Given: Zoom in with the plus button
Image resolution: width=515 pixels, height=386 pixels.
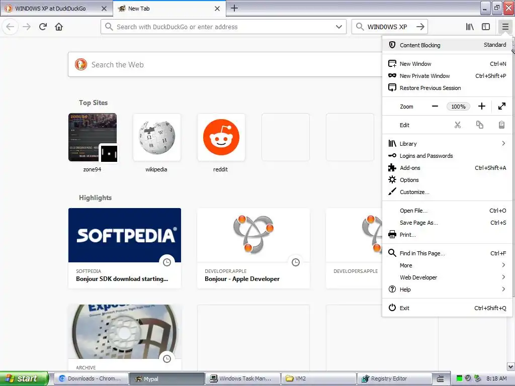Looking at the screenshot, I should coord(481,107).
